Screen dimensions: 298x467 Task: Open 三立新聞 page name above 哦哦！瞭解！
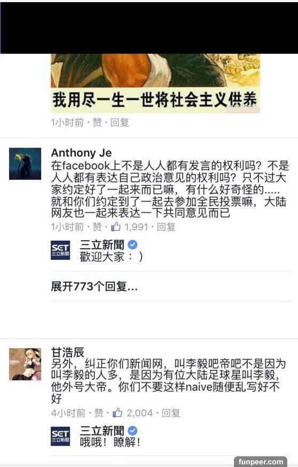102,430
